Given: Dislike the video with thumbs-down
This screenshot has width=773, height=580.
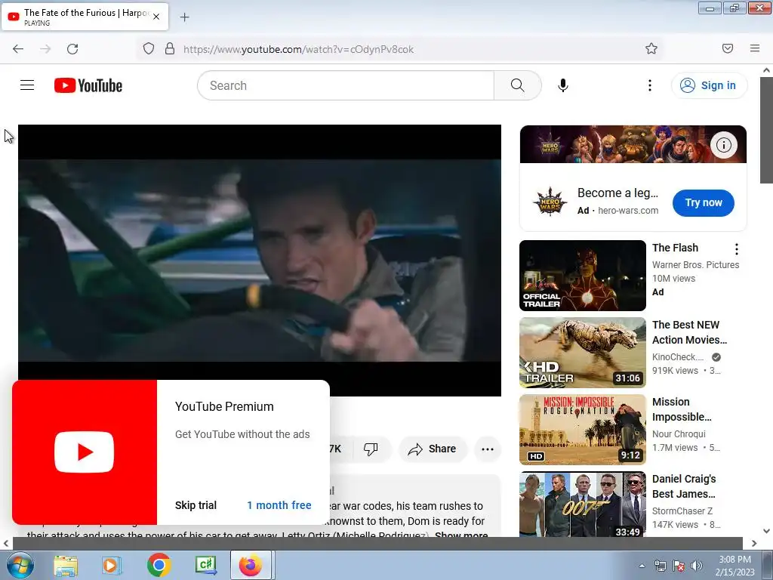Looking at the screenshot, I should click(x=371, y=449).
